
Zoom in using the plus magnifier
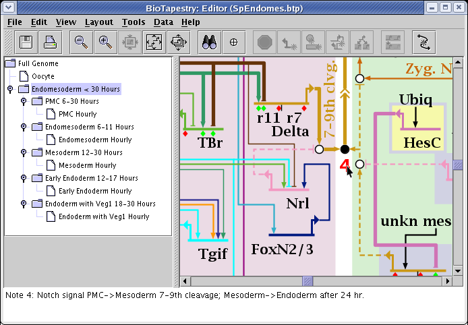click(x=105, y=42)
